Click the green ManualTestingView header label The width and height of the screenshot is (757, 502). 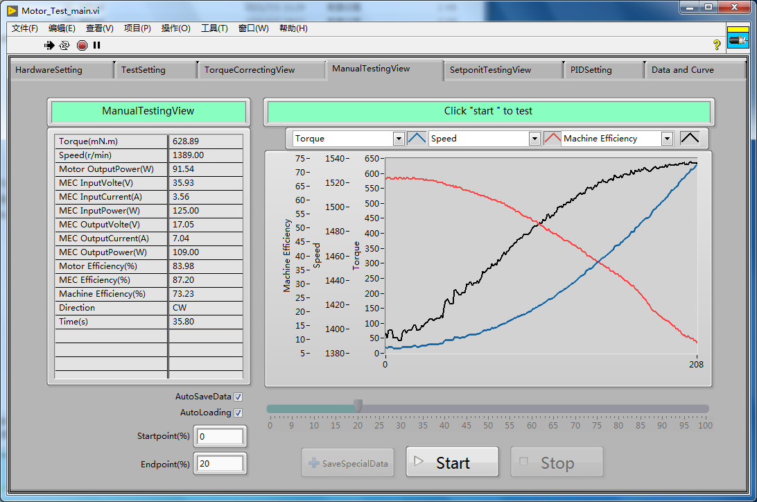coord(148,112)
